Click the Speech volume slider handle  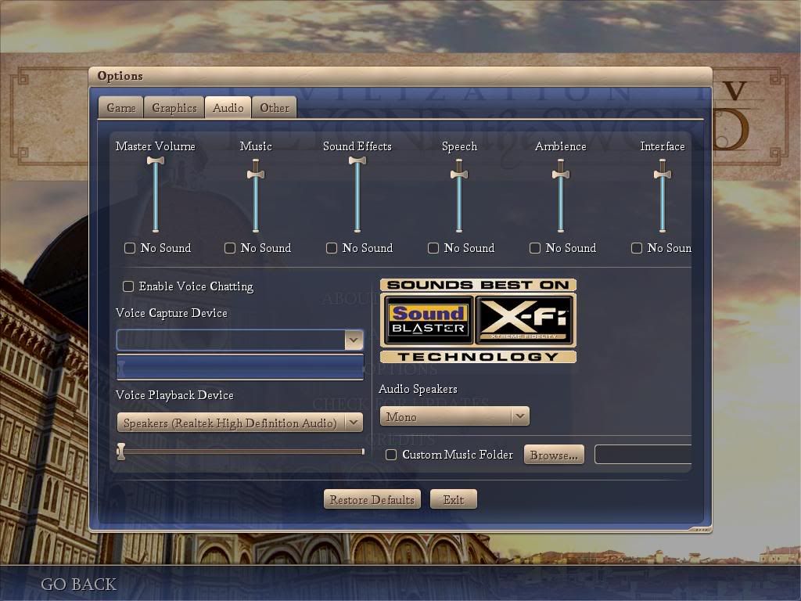(458, 175)
